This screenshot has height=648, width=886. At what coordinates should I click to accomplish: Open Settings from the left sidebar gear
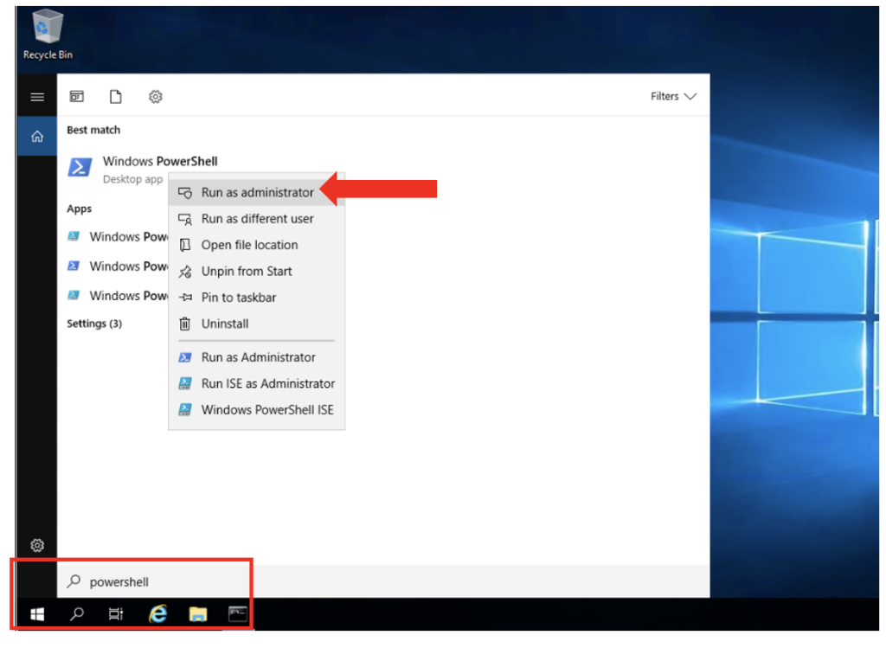coord(36,545)
